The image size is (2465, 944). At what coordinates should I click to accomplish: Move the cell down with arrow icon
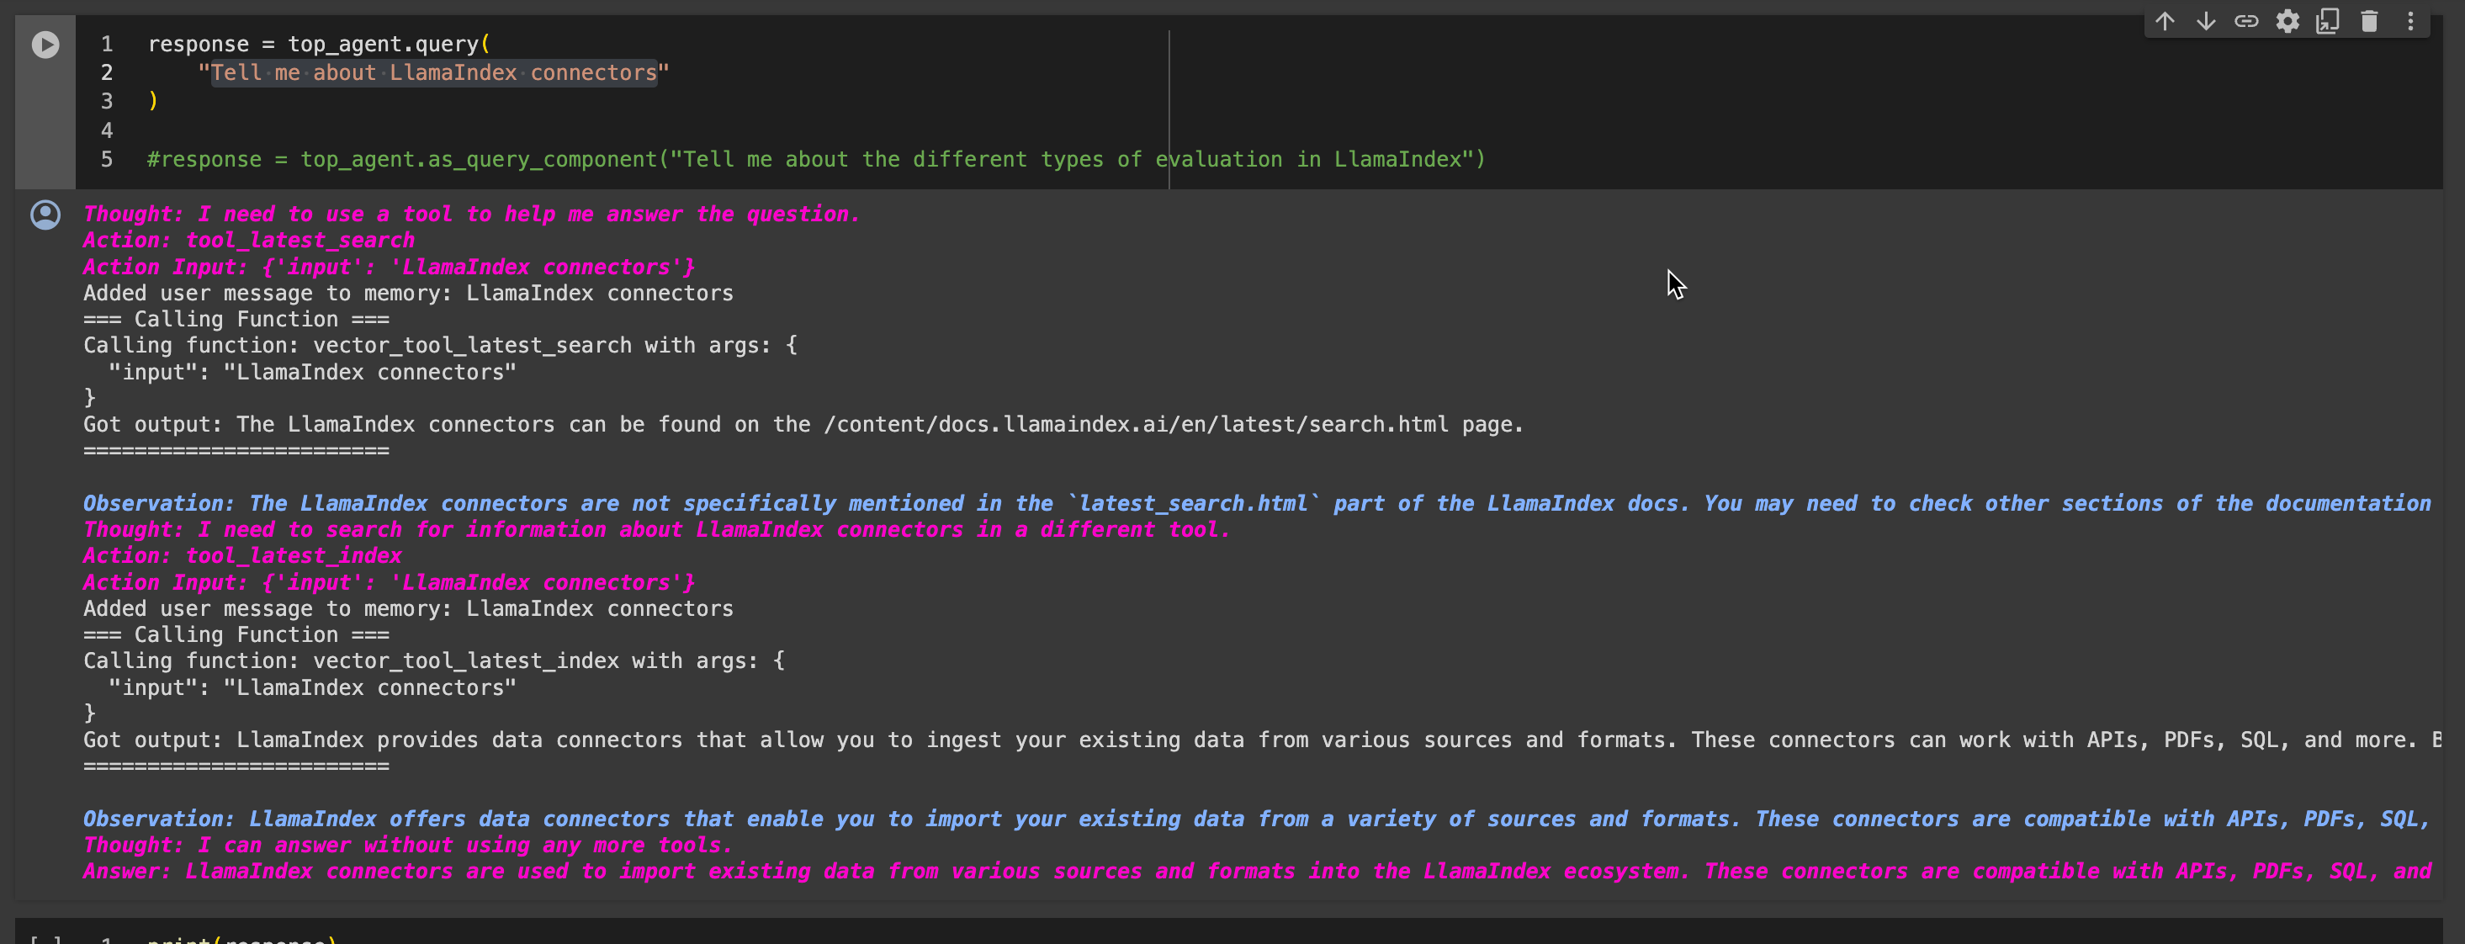click(x=2206, y=21)
